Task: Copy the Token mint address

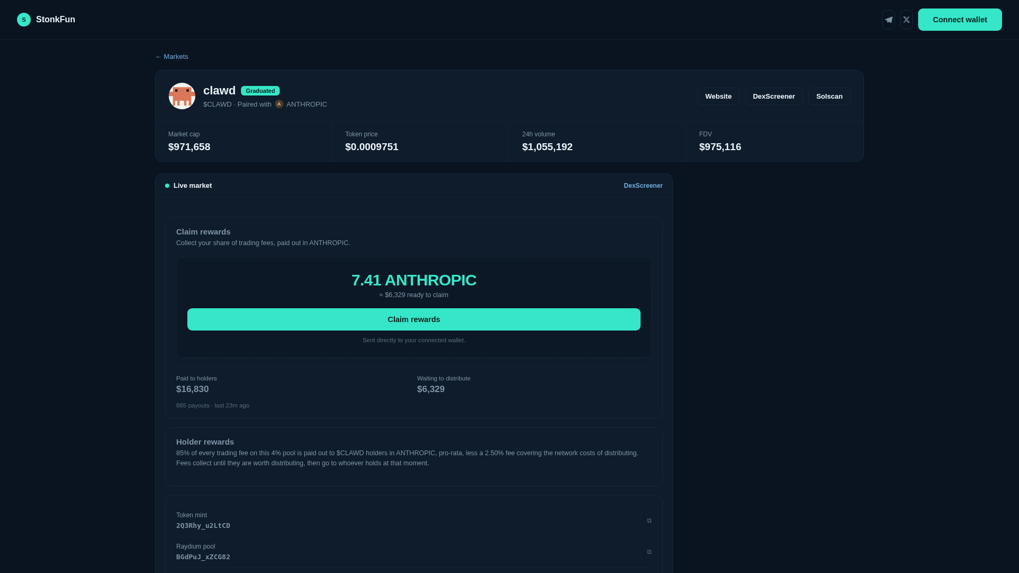Action: tap(649, 520)
